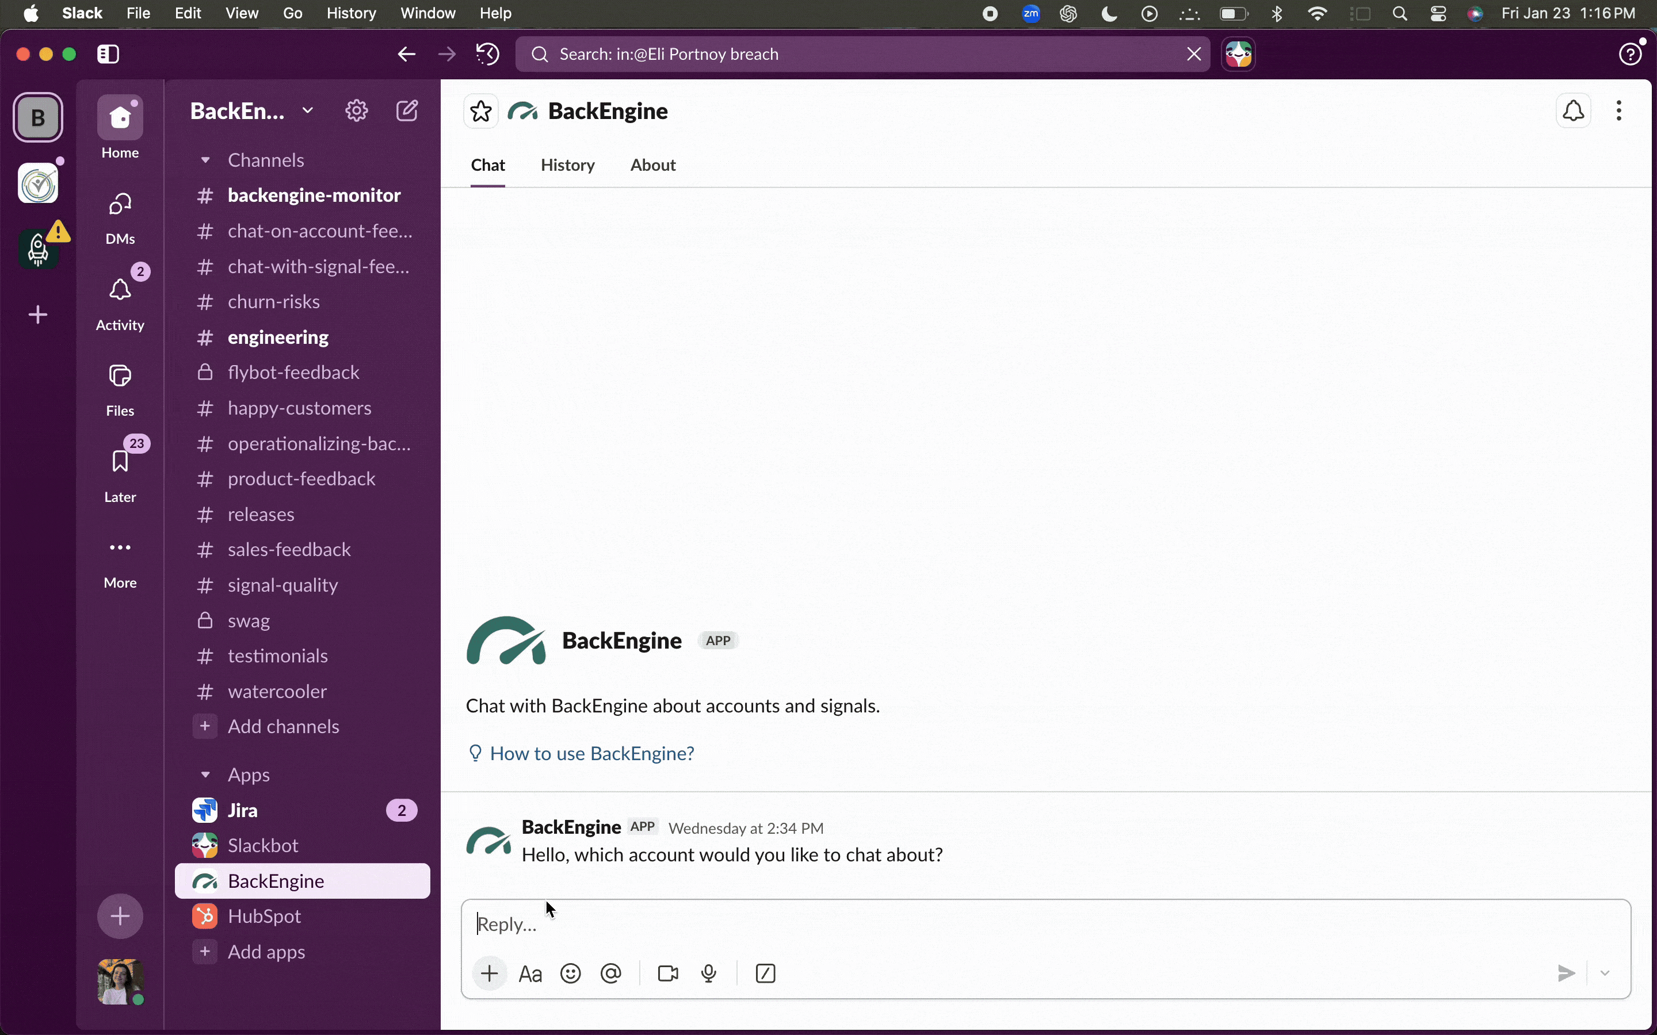Star the BackEngine conversation
This screenshot has height=1035, width=1657.
click(480, 110)
